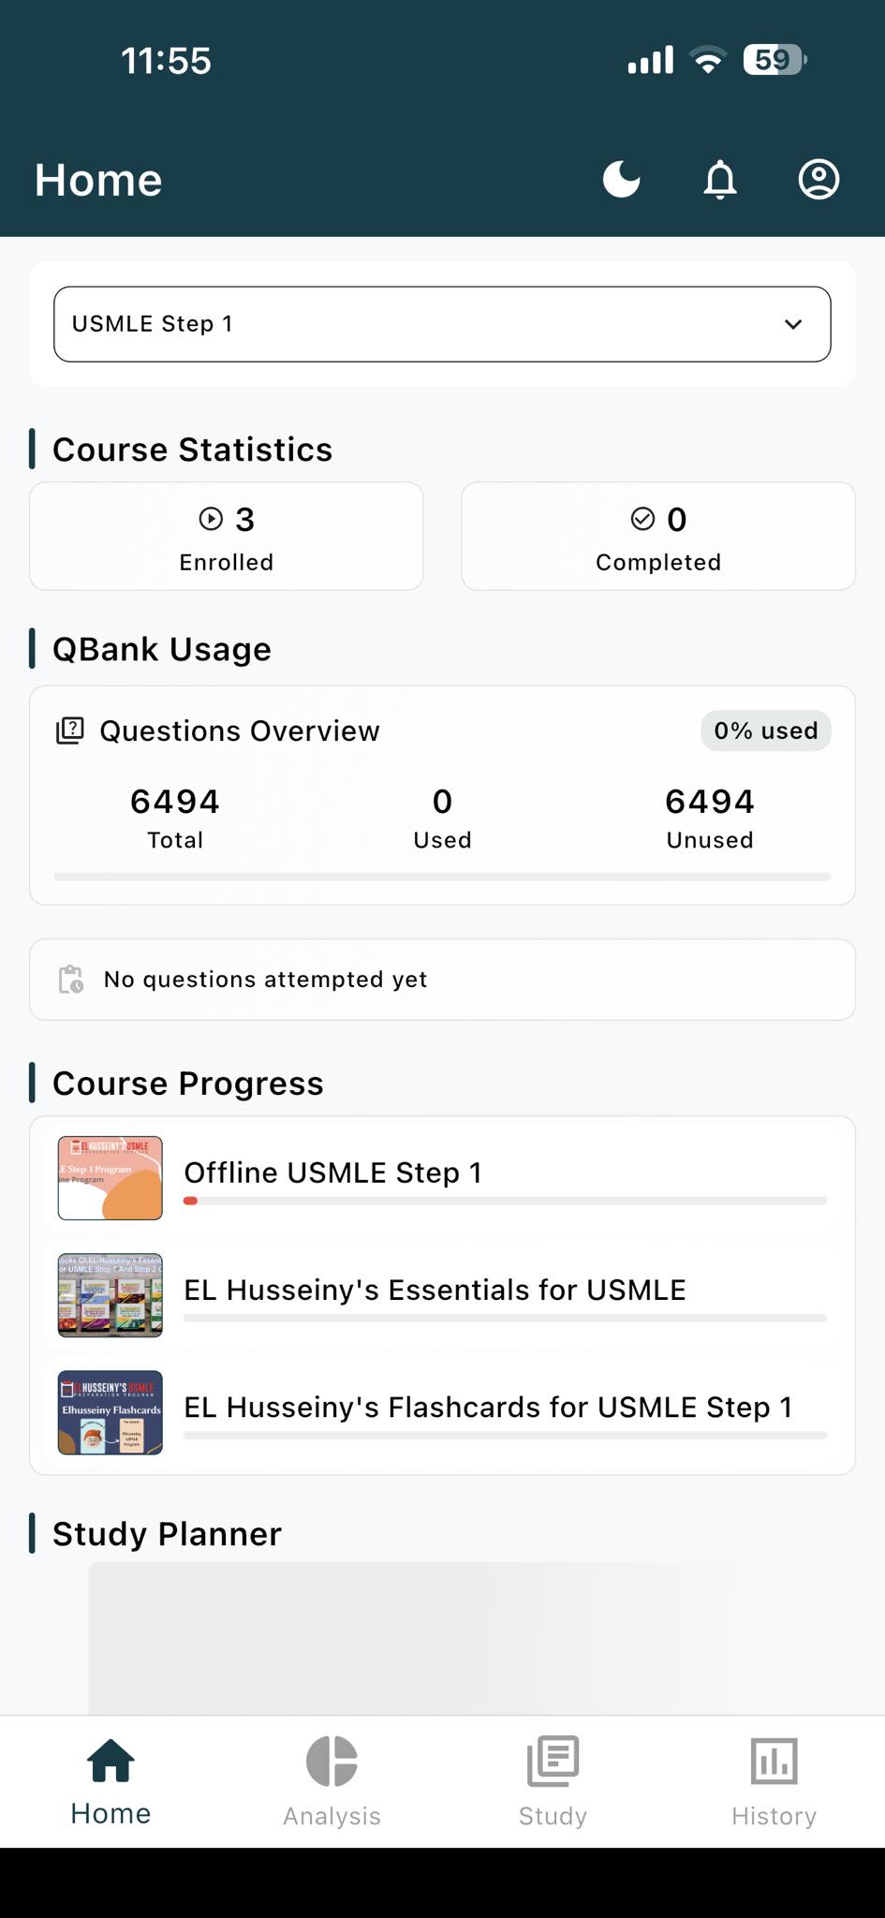Click the clipboard icon for attempted questions
The width and height of the screenshot is (885, 1918).
tap(71, 980)
